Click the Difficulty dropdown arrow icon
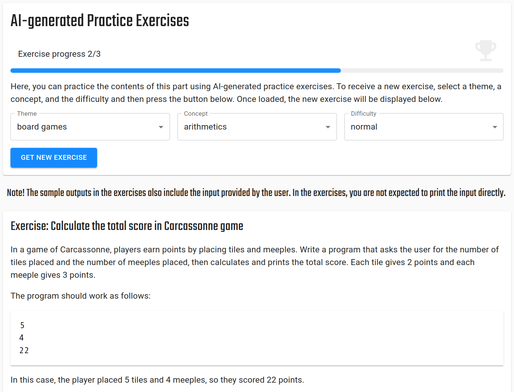Image resolution: width=514 pixels, height=392 pixels. 495,127
